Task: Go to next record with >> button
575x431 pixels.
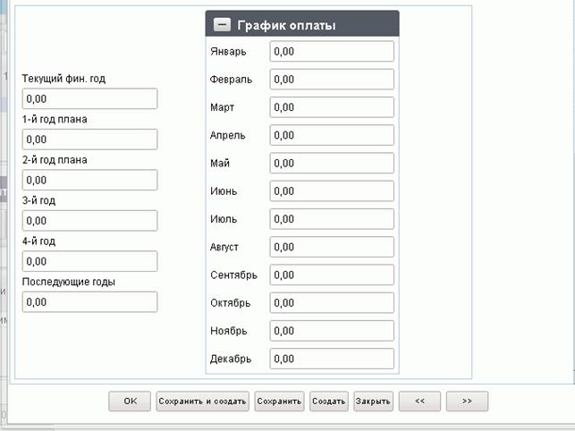Action: [467, 401]
